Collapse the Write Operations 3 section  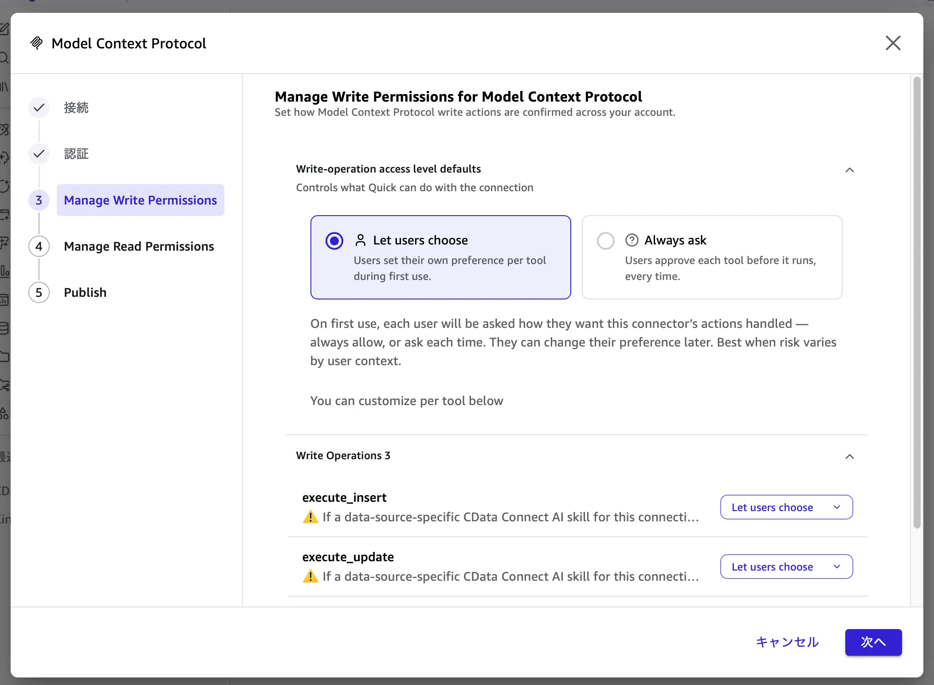(x=849, y=457)
